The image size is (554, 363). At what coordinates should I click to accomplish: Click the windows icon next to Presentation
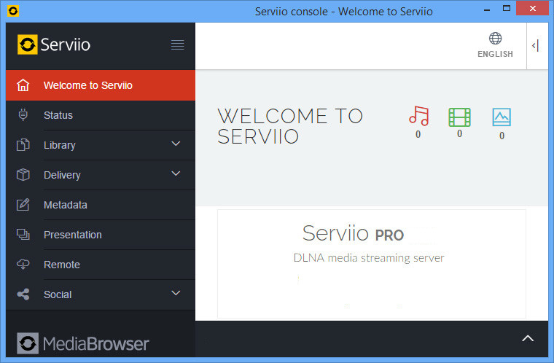coord(23,234)
